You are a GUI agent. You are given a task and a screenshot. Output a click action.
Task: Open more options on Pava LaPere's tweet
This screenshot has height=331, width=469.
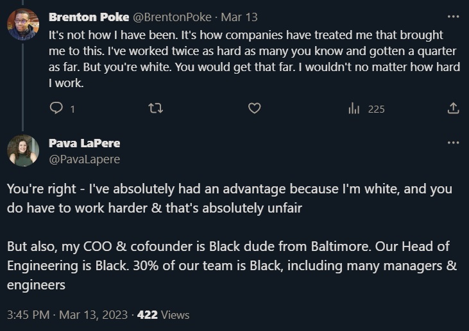click(453, 143)
